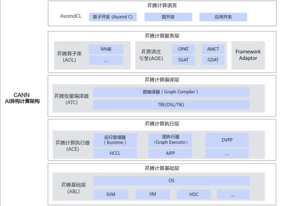
Task: Click the 运行管理器 (Runtime) box
Action: [x=115, y=140]
